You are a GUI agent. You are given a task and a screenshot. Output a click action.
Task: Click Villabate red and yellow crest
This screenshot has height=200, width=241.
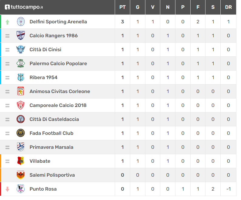point(21,161)
